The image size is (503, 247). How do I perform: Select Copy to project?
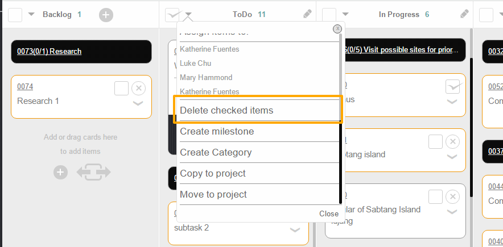pyautogui.click(x=258, y=173)
